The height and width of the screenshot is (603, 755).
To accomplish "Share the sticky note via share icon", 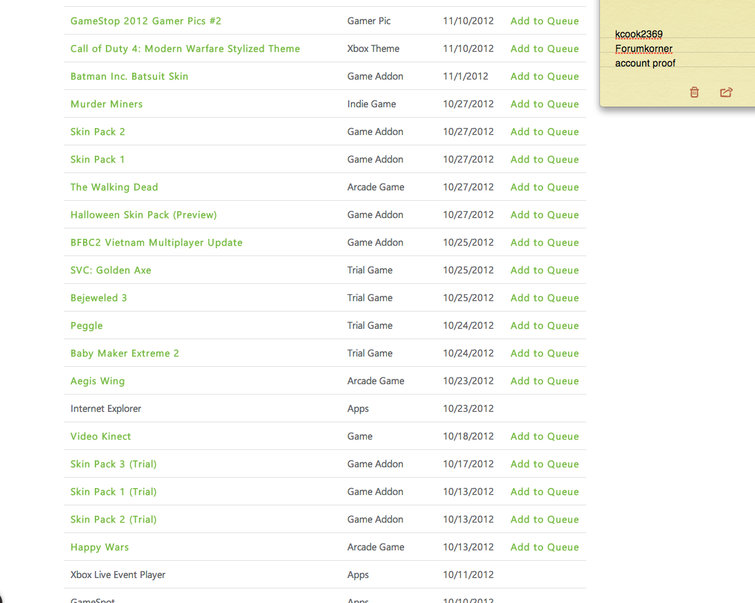I will tap(726, 92).
